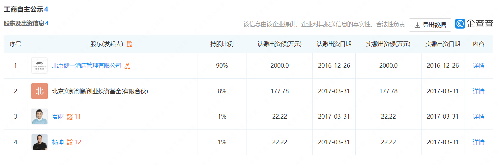Viewport: 498px width, 165px height.
Task: View 详情 for 北京文新创新创业投资基金 row
Action: point(479,91)
